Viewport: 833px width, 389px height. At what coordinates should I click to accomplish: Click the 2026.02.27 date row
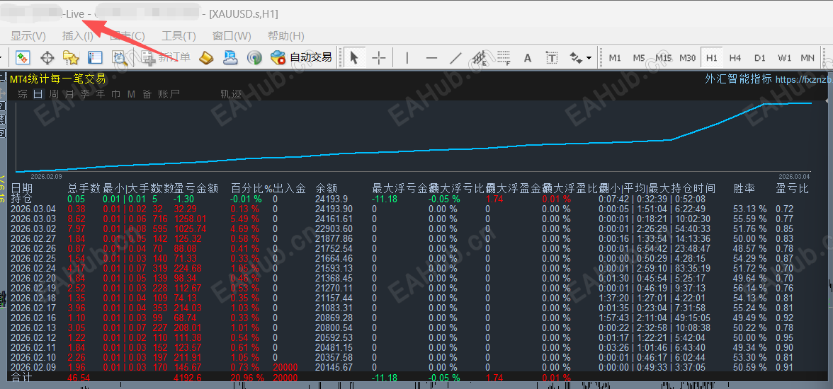(x=33, y=239)
